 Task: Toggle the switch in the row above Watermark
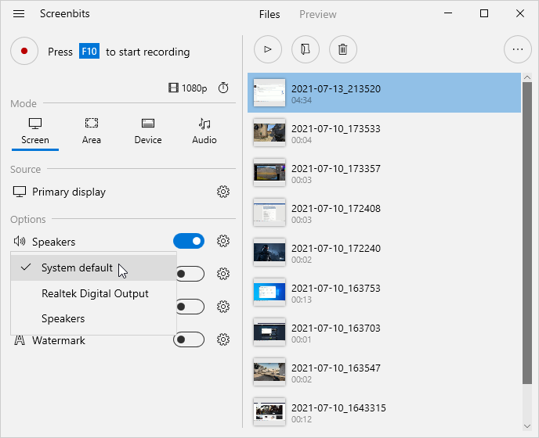[190, 307]
